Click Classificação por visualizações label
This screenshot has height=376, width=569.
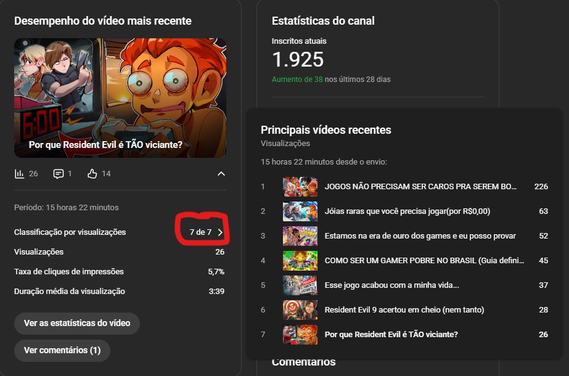click(x=70, y=232)
